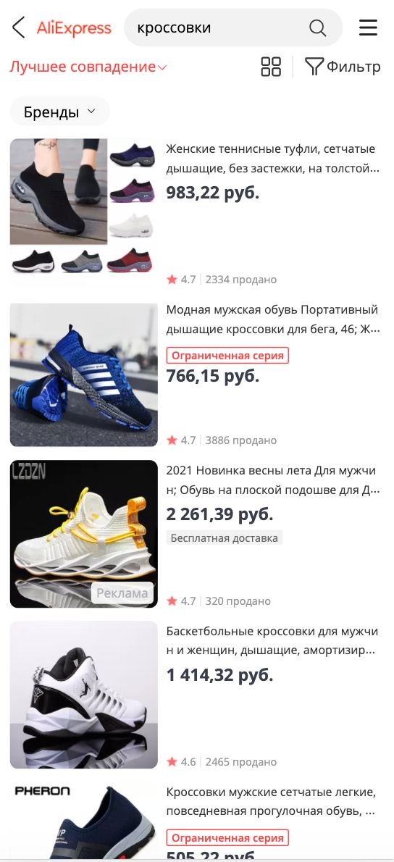Go back using the left arrow icon
The image size is (394, 862).
[x=19, y=27]
